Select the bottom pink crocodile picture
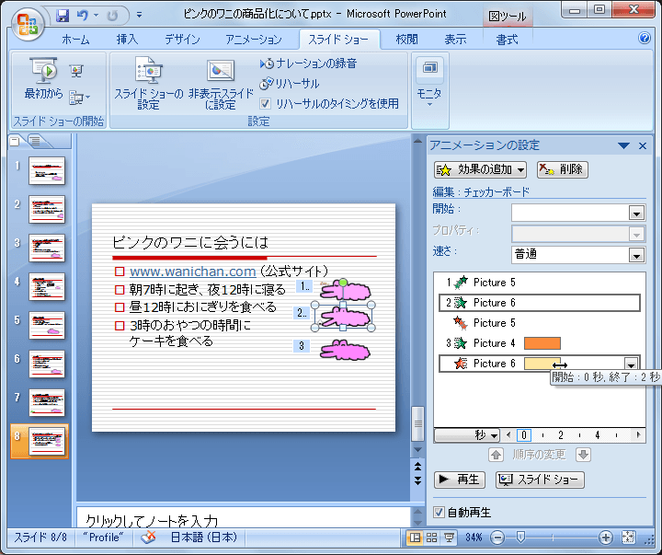 coord(345,350)
